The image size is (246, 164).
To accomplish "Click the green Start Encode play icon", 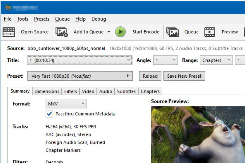I will [x=120, y=32].
